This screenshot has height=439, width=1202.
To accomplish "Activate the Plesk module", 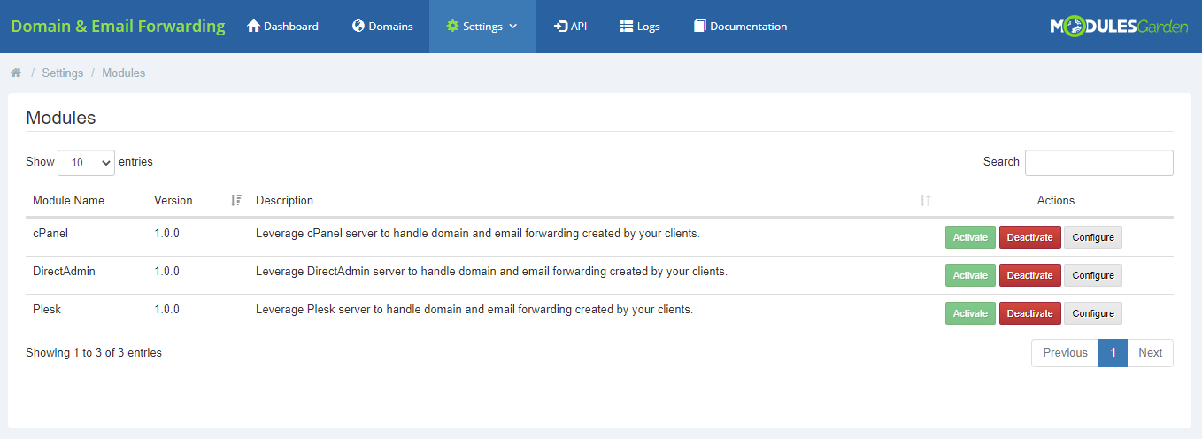I will tap(970, 313).
